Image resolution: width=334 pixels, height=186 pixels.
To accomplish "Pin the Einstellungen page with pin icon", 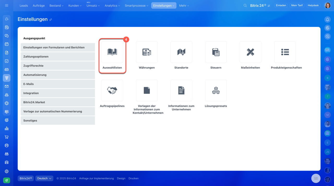I will tap(51, 20).
